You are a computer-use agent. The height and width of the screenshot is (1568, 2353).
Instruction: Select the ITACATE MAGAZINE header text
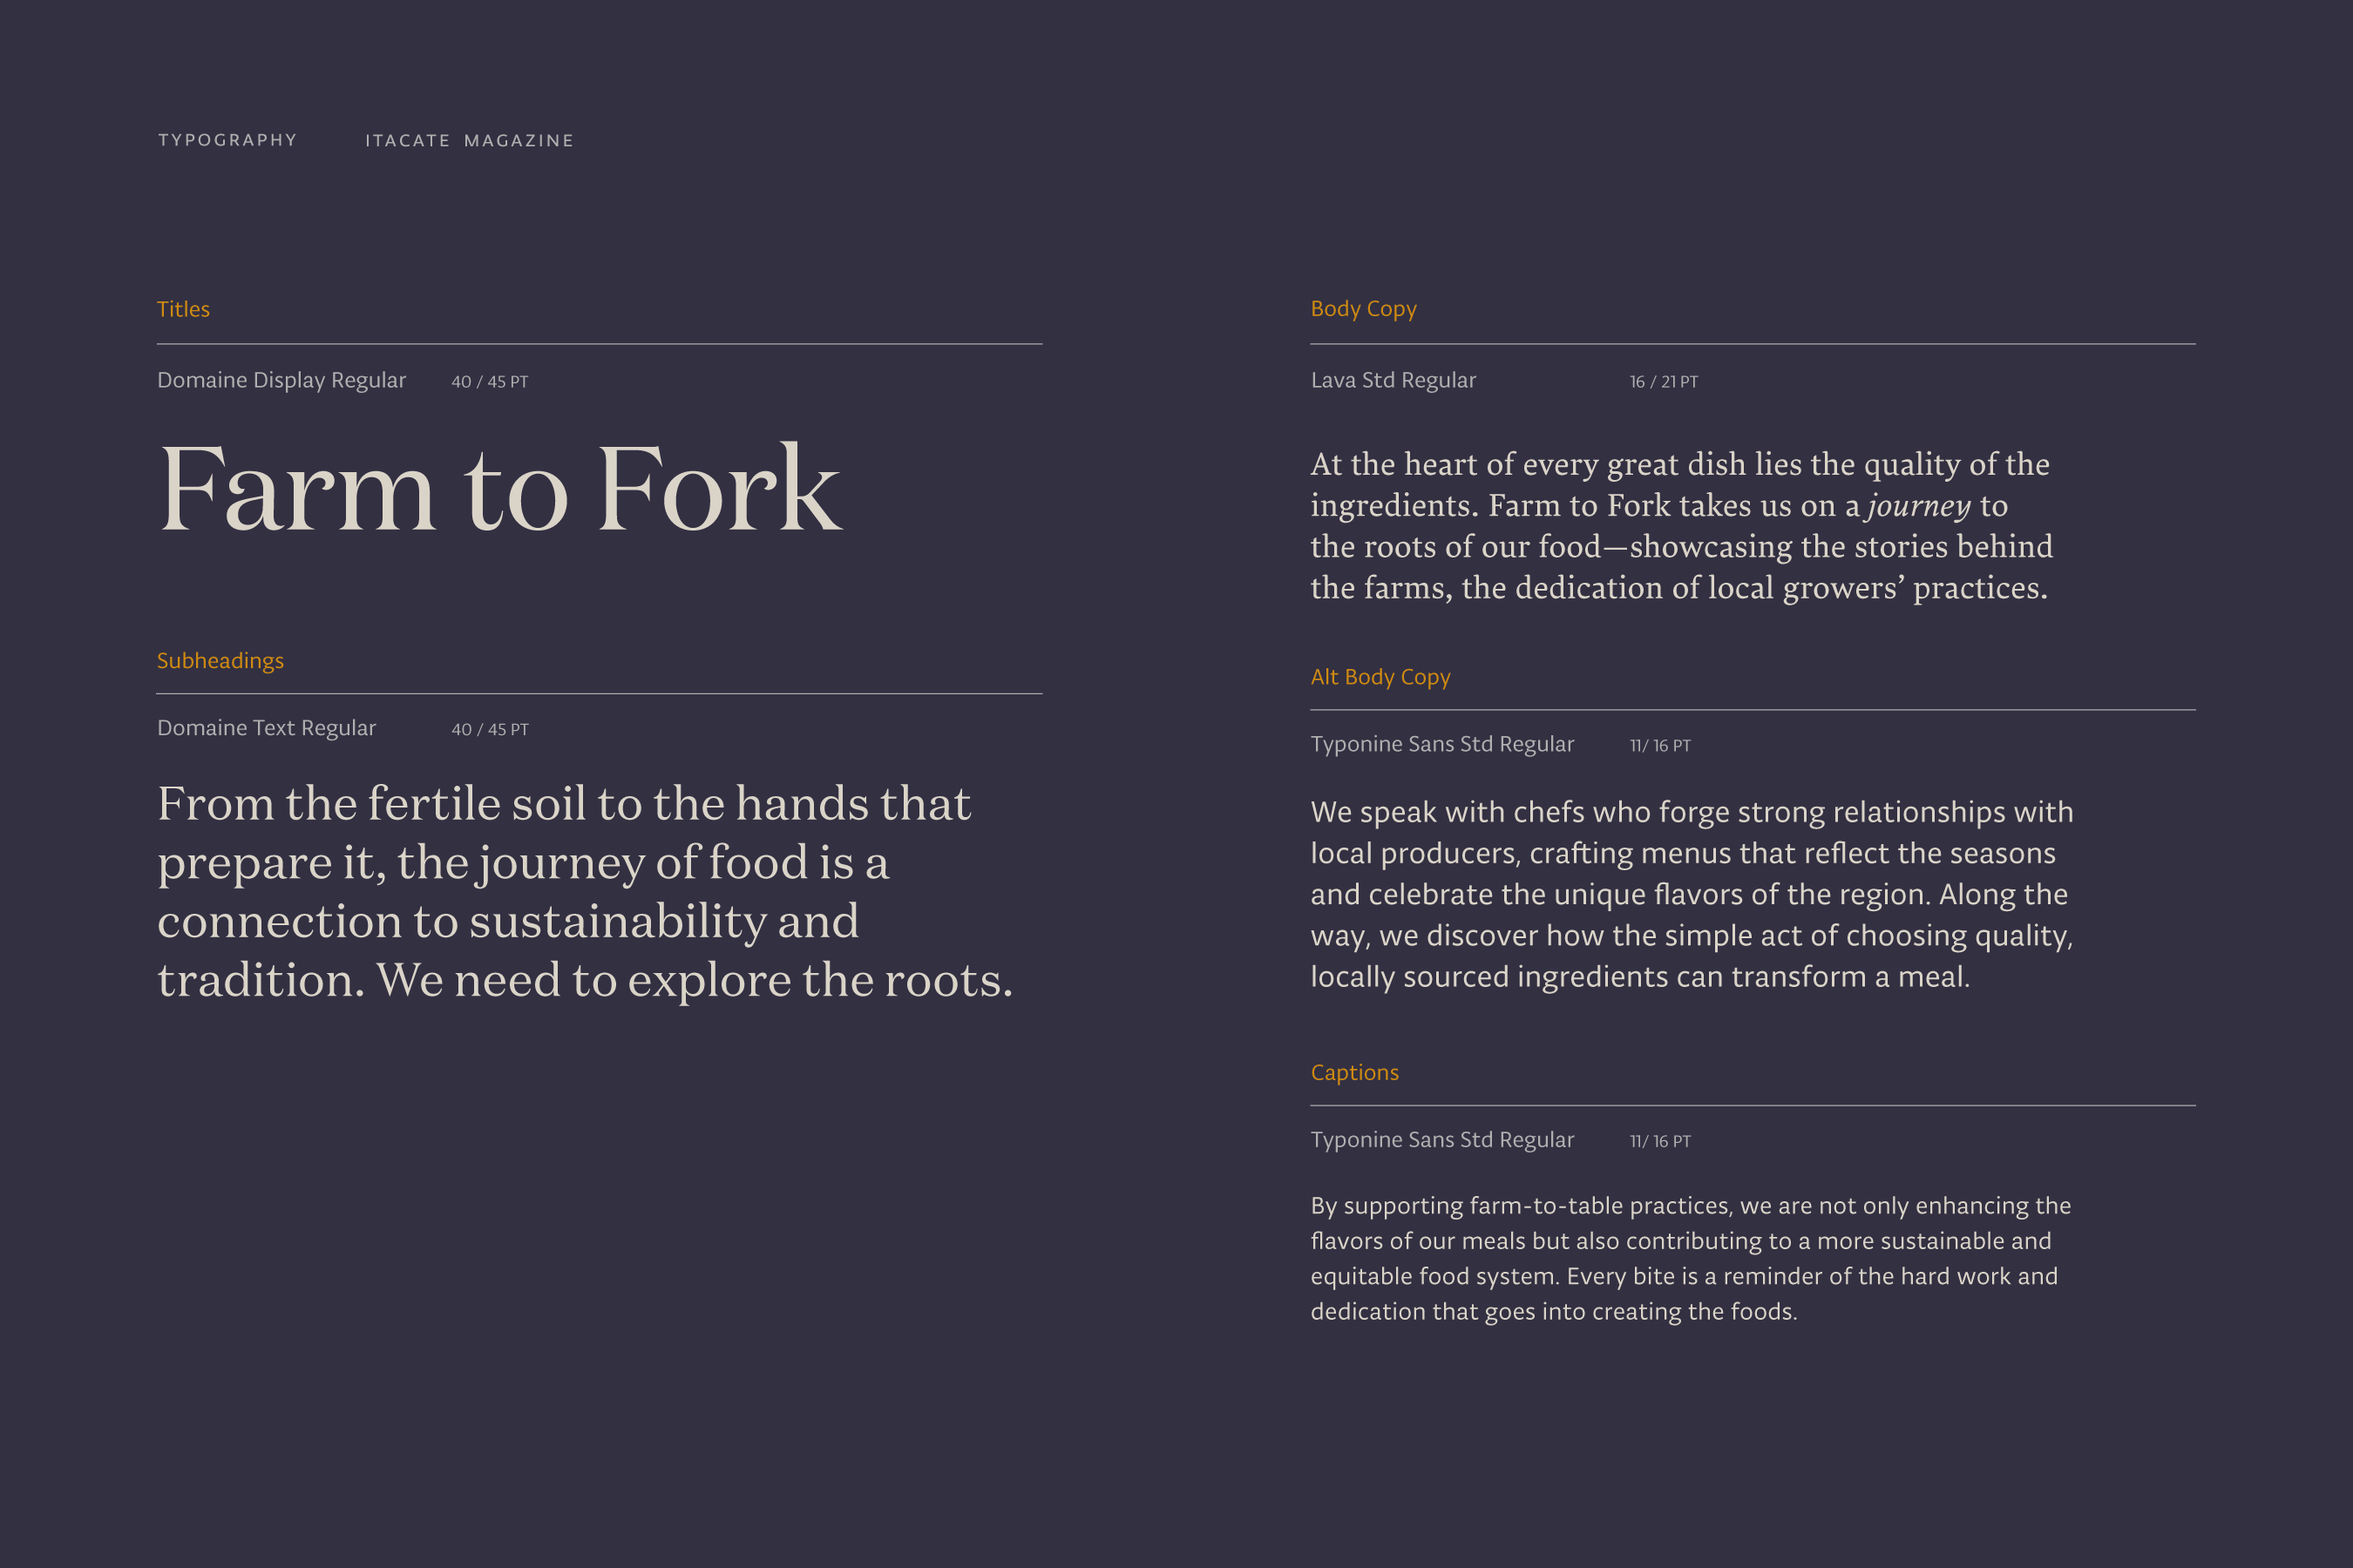pyautogui.click(x=469, y=141)
